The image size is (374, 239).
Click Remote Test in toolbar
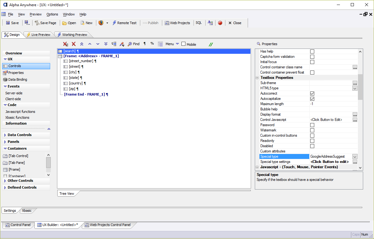point(124,23)
